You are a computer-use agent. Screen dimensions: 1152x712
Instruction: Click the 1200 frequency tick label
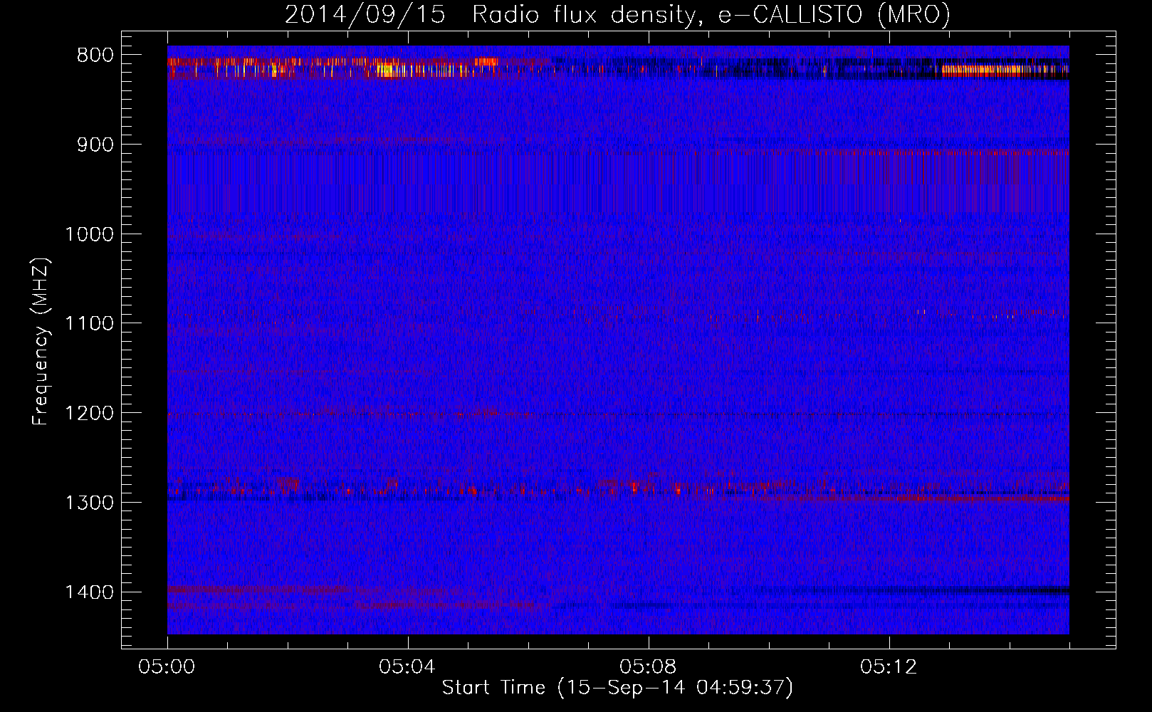pyautogui.click(x=89, y=414)
